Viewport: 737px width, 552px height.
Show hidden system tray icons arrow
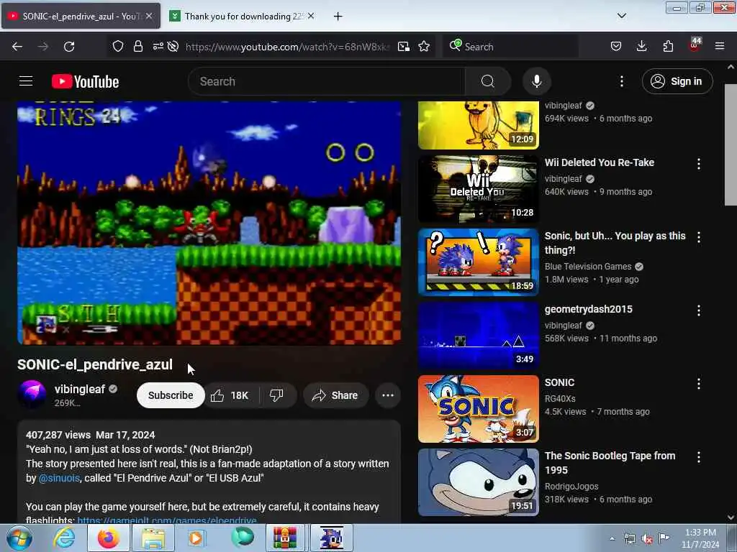(x=612, y=538)
